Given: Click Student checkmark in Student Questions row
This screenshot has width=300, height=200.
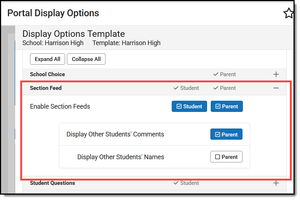Looking at the screenshot, I should 186,183.
